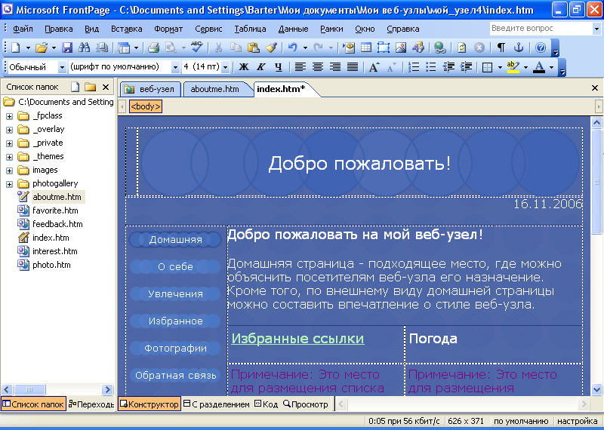Screen dimensions: 604x430
Task: Expand the photogallery folder
Action: (x=9, y=183)
